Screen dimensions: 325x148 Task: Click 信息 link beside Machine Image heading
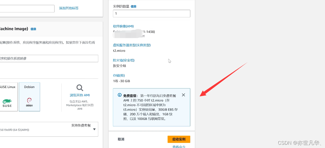33,29
